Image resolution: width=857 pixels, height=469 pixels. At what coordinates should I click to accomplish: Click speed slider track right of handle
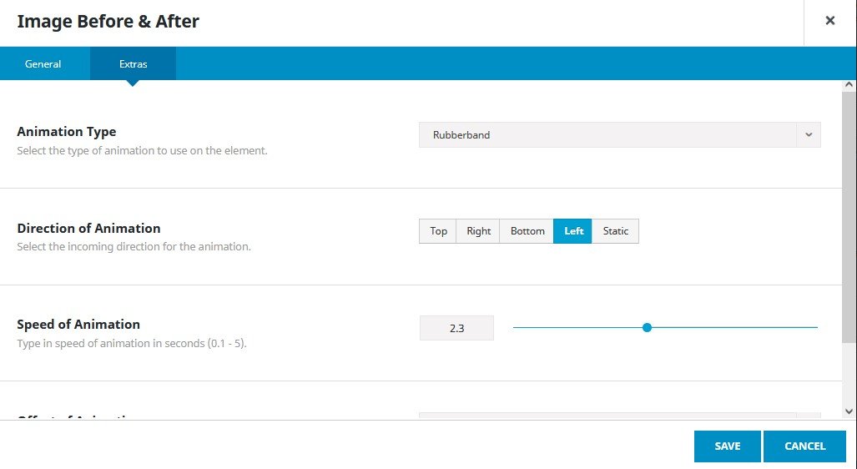point(734,328)
